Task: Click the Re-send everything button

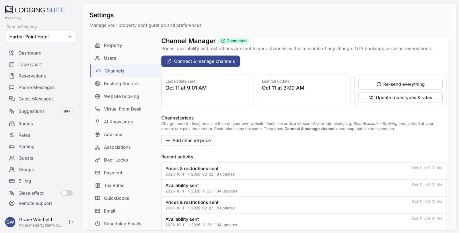Action: (x=400, y=84)
